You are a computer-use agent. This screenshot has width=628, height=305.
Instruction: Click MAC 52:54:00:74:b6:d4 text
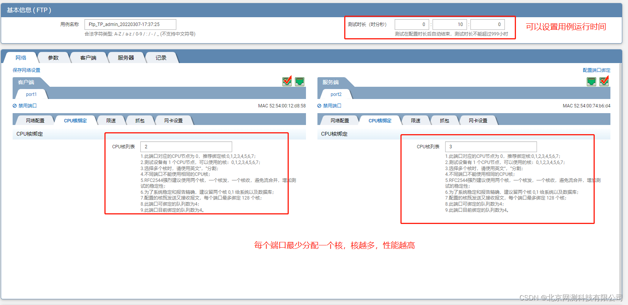[x=587, y=106]
